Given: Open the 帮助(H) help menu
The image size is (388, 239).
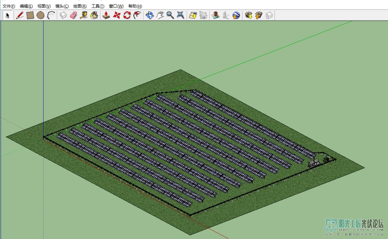Looking at the screenshot, I should pos(135,6).
